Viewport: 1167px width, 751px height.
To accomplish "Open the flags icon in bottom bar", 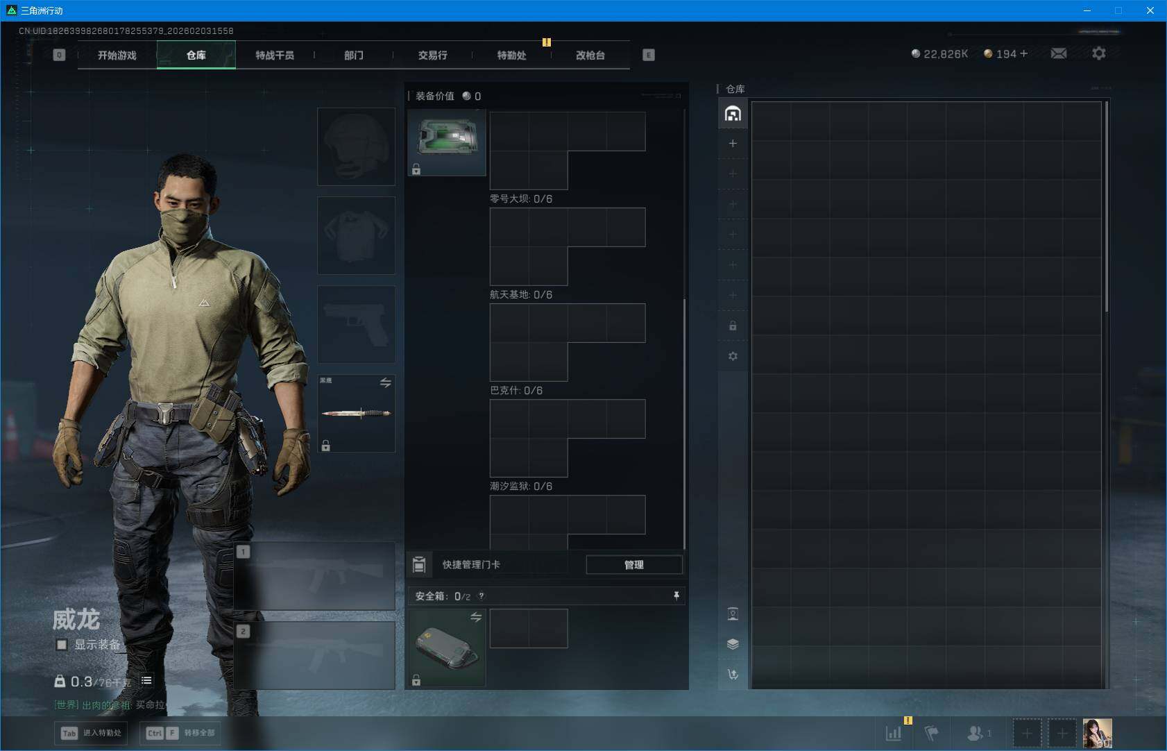I will click(x=931, y=733).
